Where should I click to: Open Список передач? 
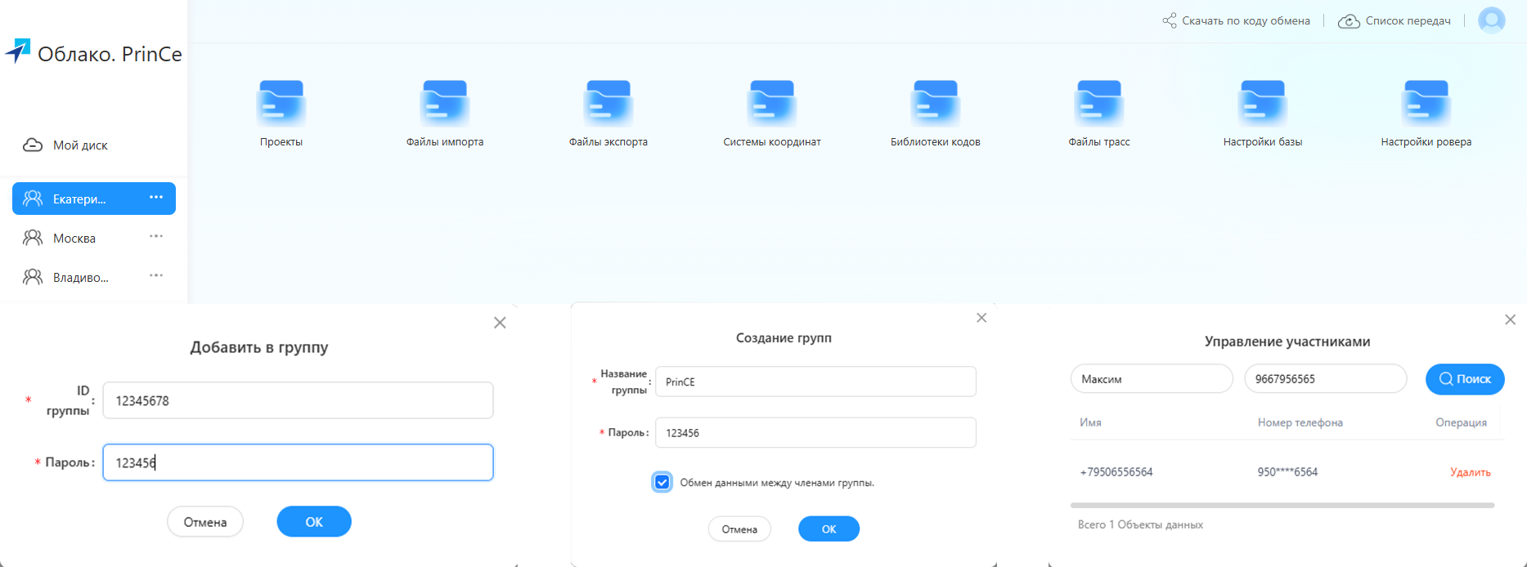[x=1408, y=21]
